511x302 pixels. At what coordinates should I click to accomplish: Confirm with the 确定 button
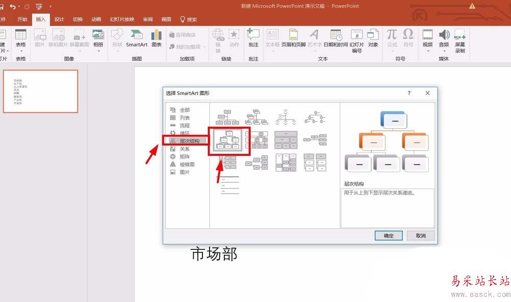[x=388, y=236]
